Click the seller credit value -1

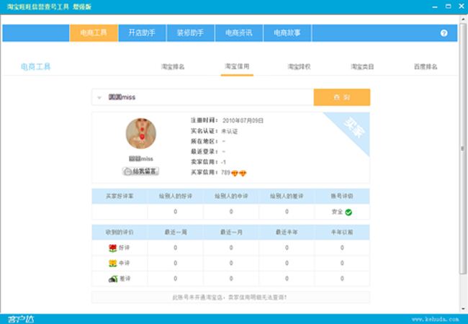(x=223, y=162)
